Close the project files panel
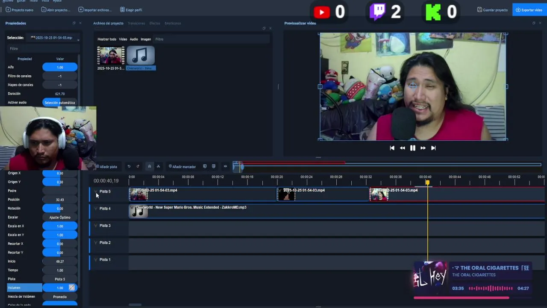The width and height of the screenshot is (547, 308). coord(270,28)
